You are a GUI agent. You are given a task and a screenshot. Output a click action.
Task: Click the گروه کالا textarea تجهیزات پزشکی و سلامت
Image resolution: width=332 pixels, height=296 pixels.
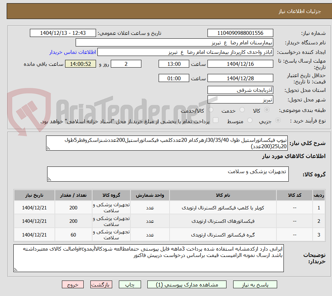[x=168, y=174]
